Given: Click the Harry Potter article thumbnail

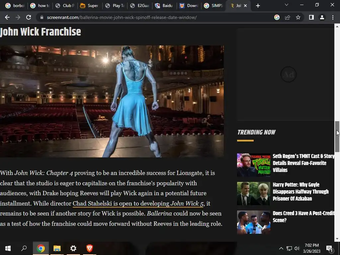Looking at the screenshot, I should (x=253, y=194).
